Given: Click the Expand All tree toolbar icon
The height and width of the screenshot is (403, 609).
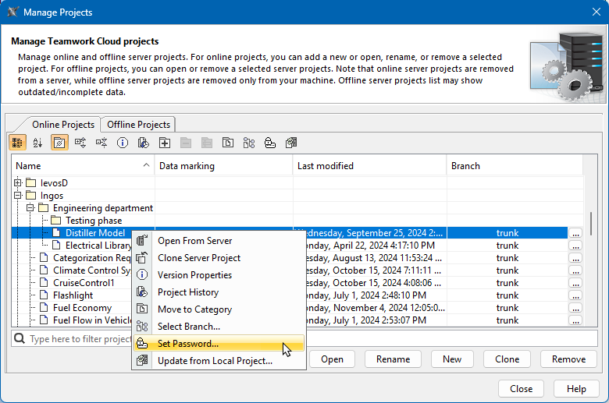Looking at the screenshot, I should (80, 143).
